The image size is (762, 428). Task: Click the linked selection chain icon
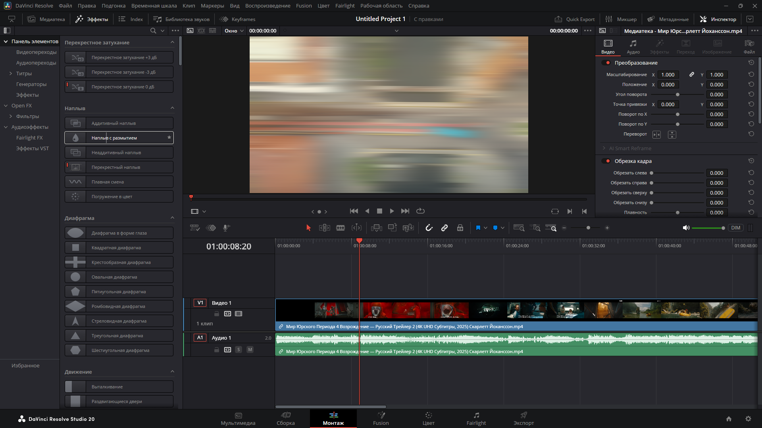(x=444, y=228)
